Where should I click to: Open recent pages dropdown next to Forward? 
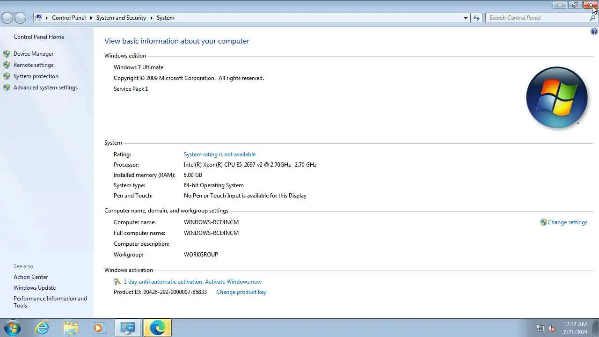(x=29, y=18)
